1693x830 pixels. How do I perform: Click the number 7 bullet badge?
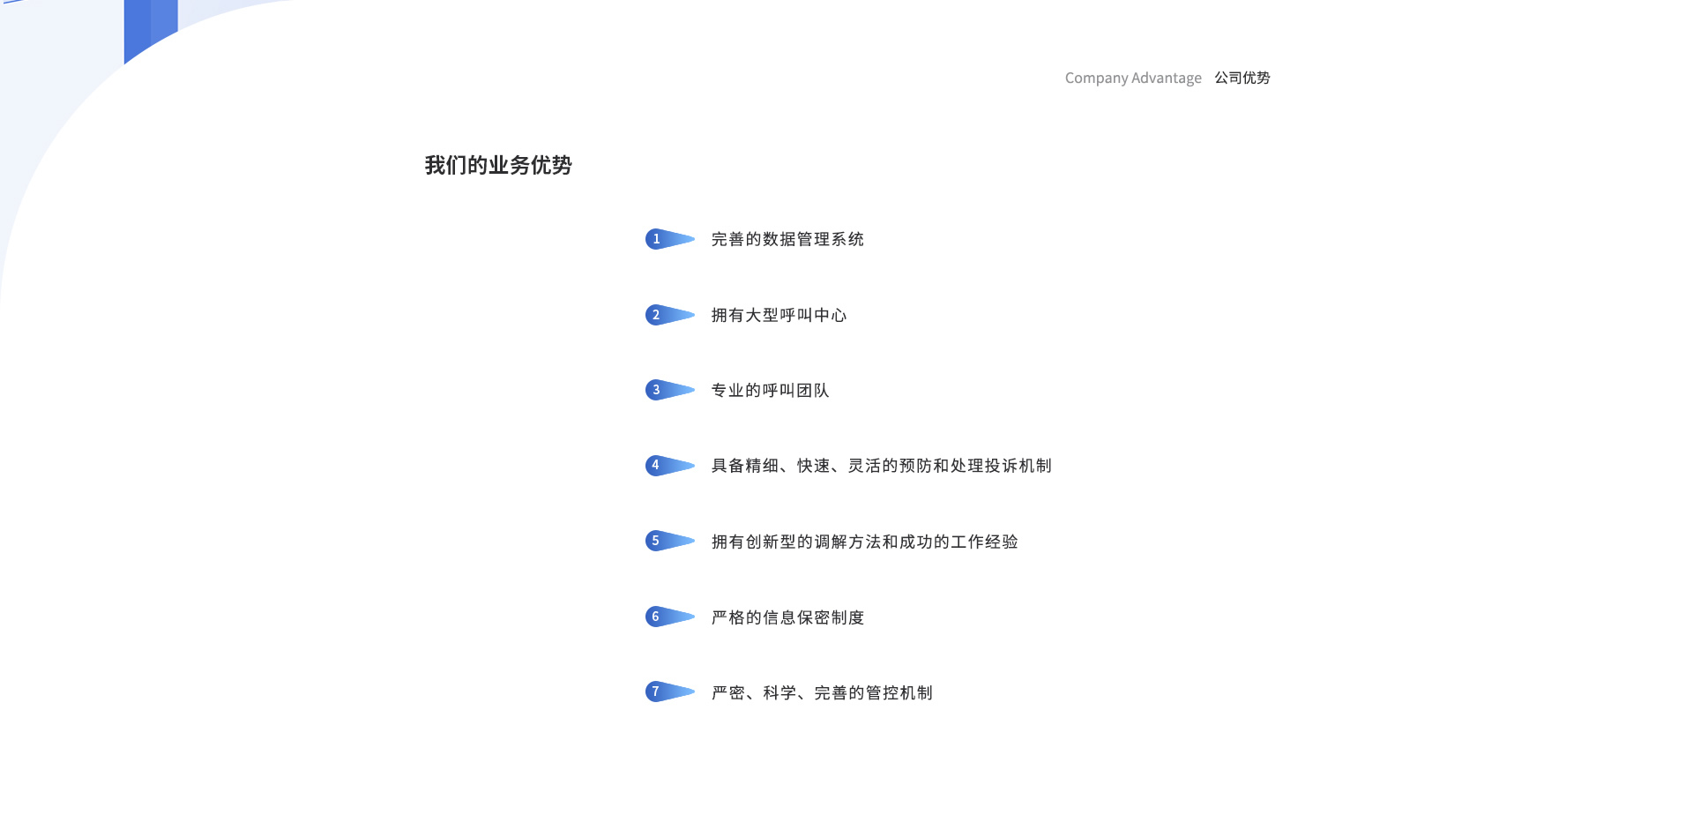coord(656,692)
